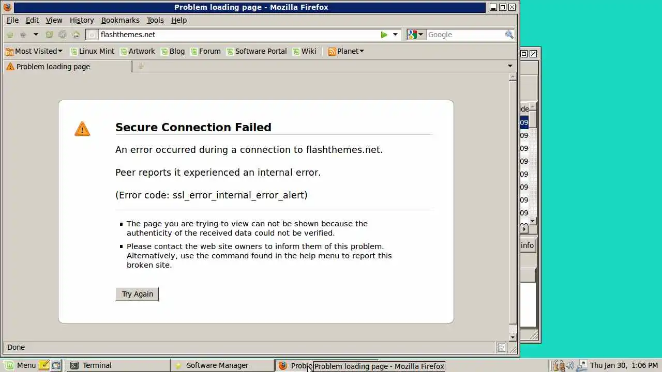Viewport: 662px width, 372px height.
Task: Click the Done status bar text
Action: coord(16,347)
